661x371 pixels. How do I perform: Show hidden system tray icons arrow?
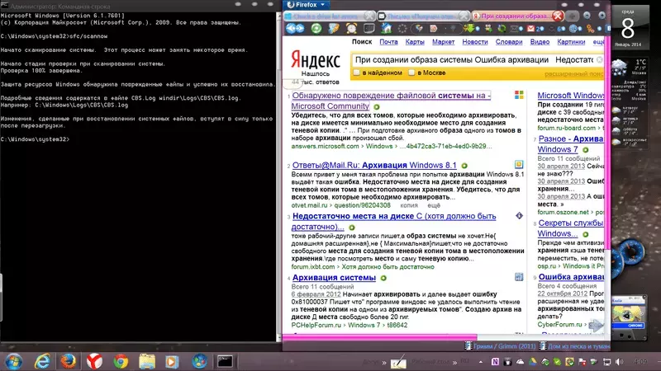(x=481, y=362)
